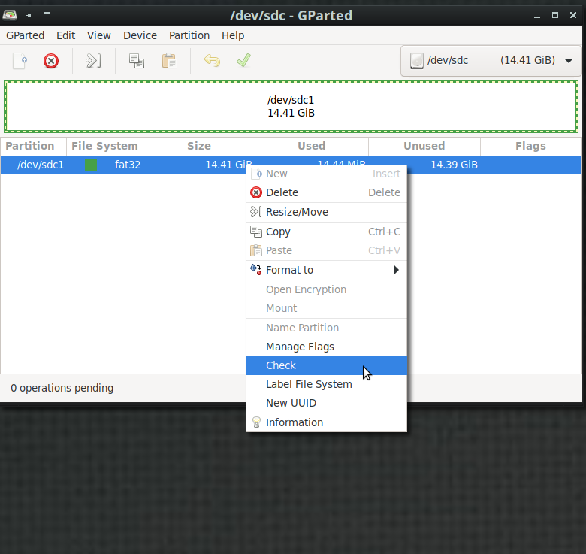Click the Paste partition toolbar icon
This screenshot has height=554, width=586.
tap(170, 61)
